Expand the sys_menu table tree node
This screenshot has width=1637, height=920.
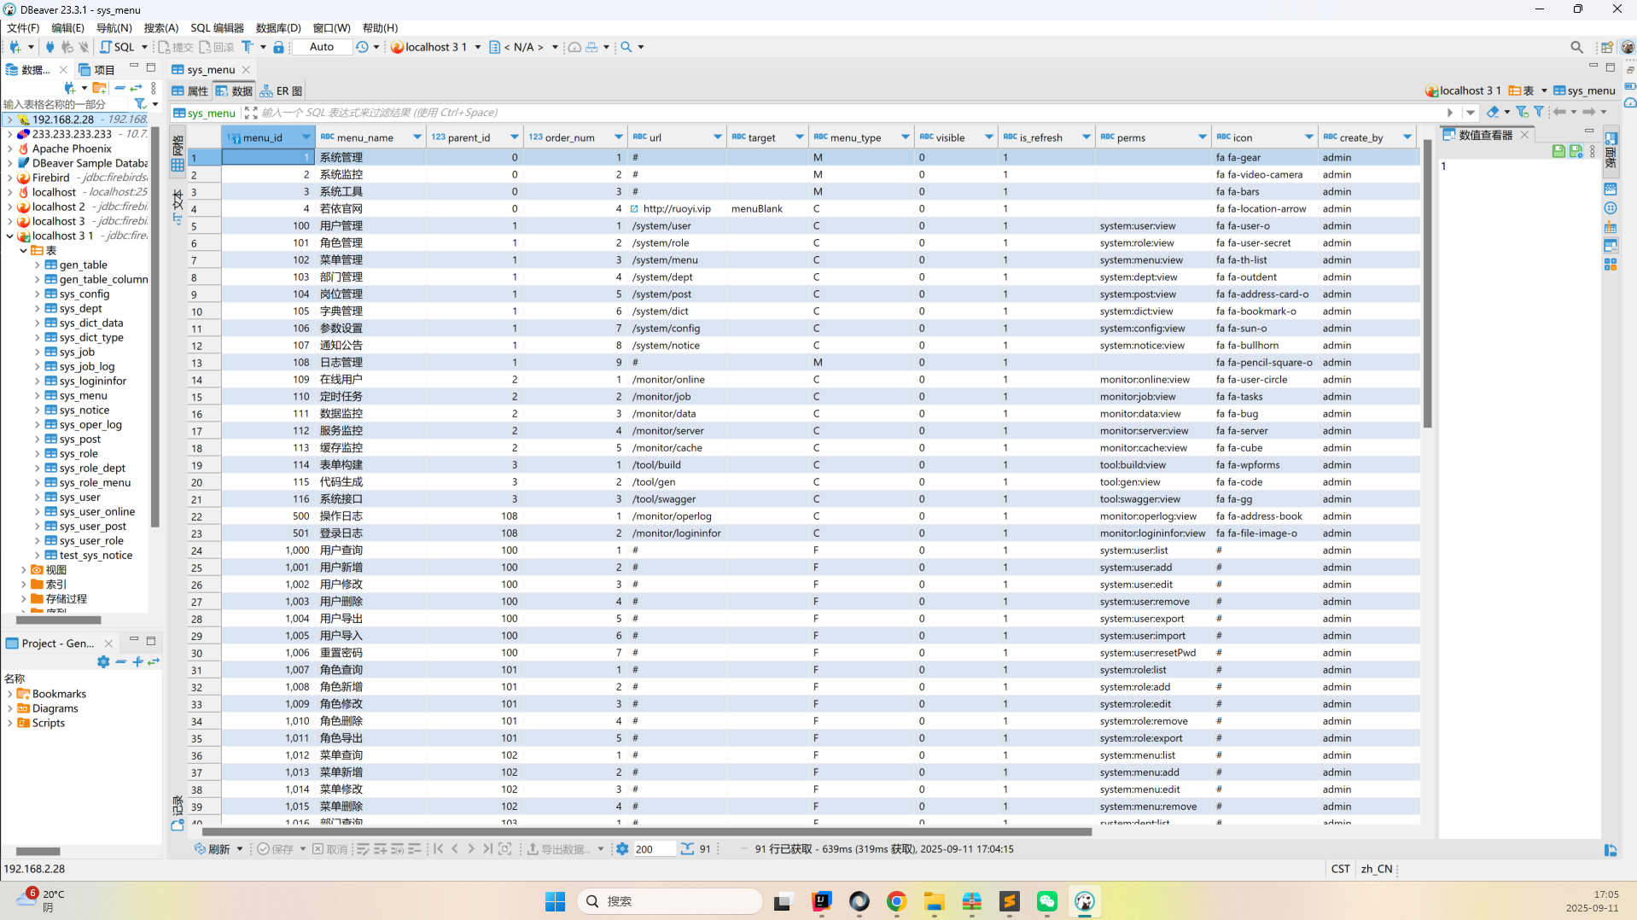[x=38, y=396]
